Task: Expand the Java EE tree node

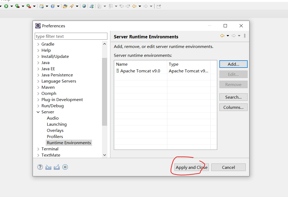Action: (x=38, y=69)
